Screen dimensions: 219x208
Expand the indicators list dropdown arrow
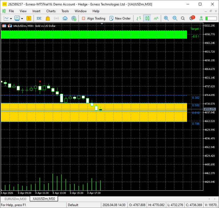pyautogui.click(x=22, y=19)
